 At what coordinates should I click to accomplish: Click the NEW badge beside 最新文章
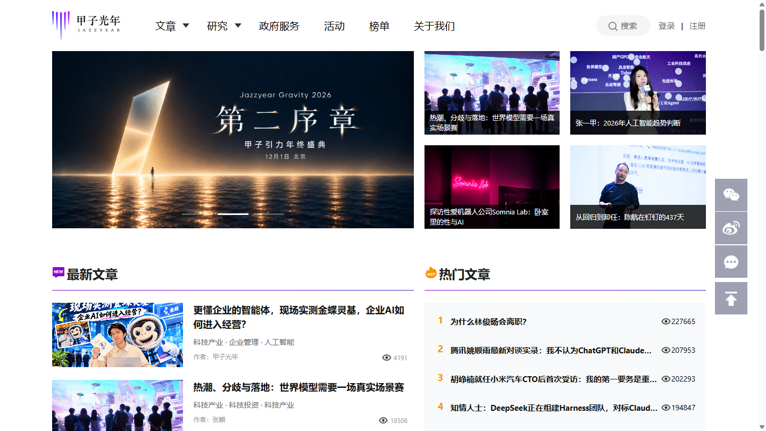coord(59,272)
